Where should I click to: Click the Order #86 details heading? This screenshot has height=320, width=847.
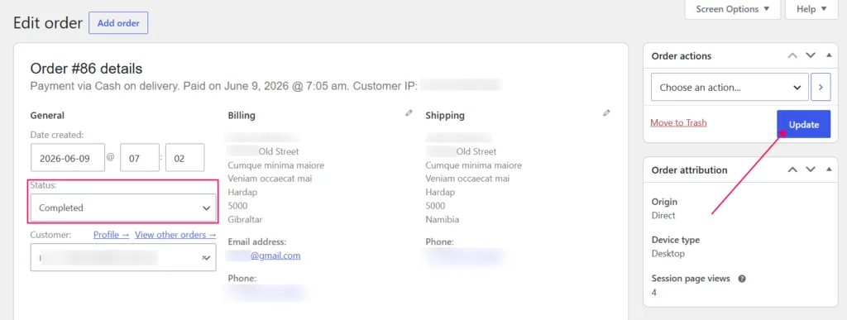[86, 69]
